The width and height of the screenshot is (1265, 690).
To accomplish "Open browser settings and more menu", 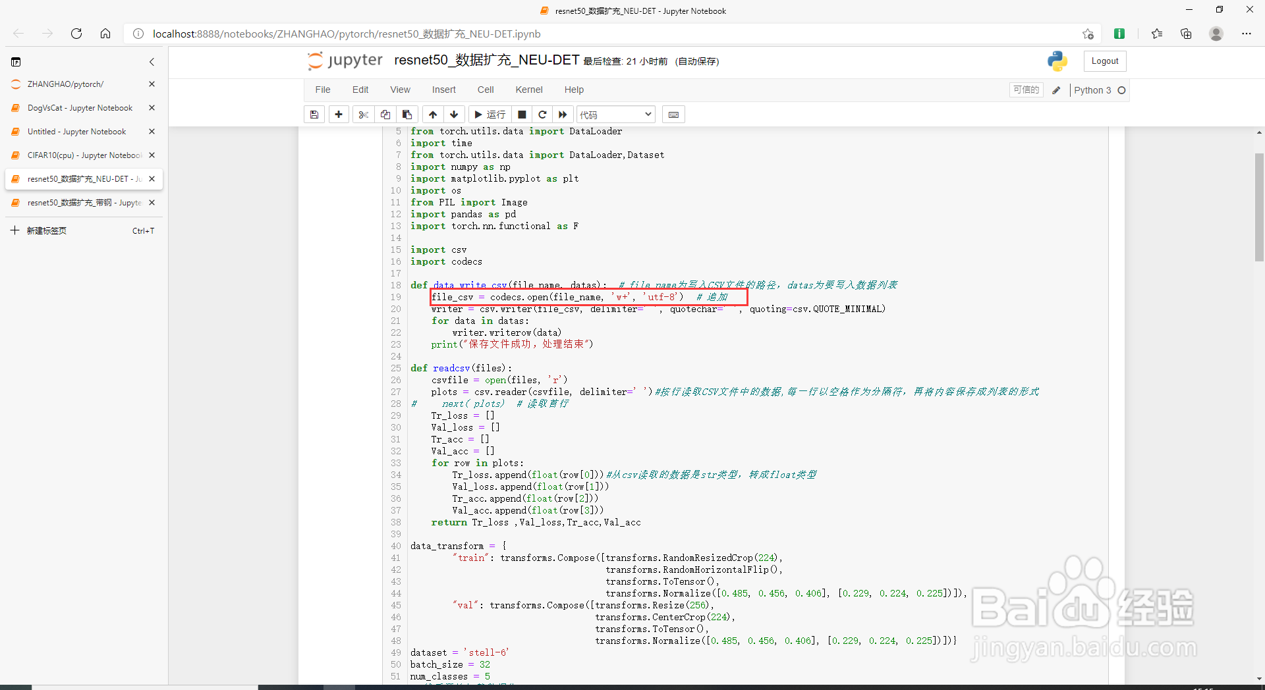I will click(x=1247, y=34).
